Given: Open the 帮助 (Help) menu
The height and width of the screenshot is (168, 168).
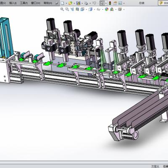Looking at the screenshot, I should (x=48, y=3).
